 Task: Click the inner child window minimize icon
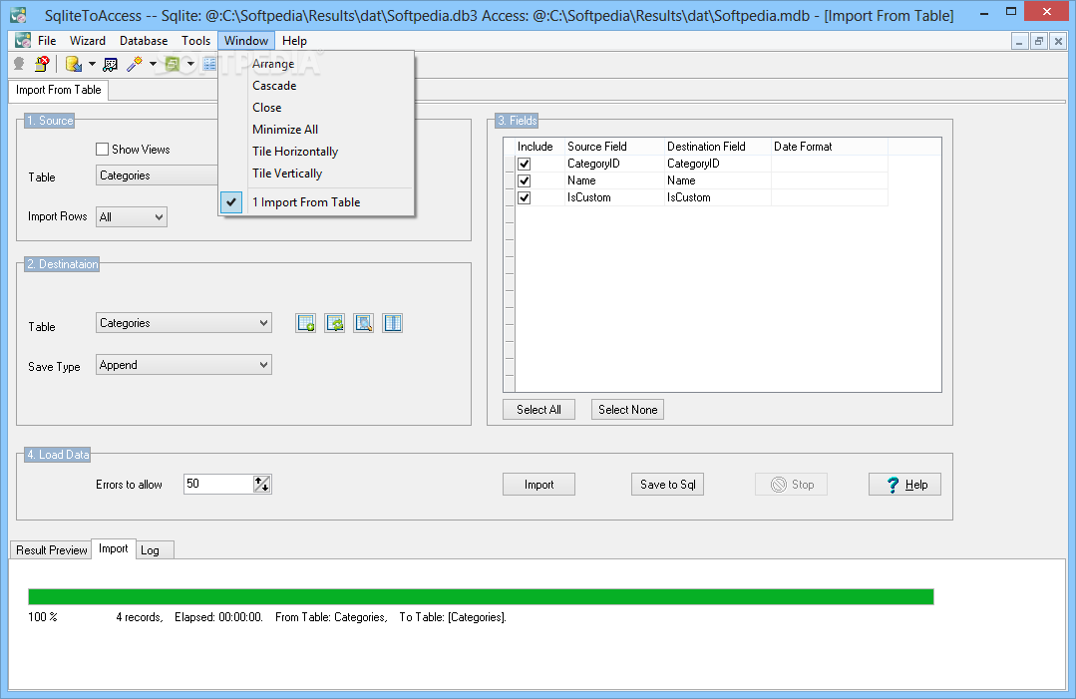pyautogui.click(x=1020, y=42)
